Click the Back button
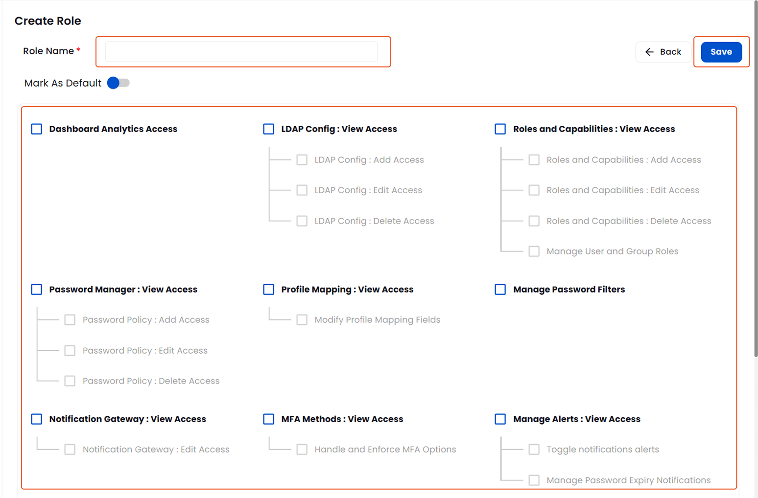The height and width of the screenshot is (498, 758). click(663, 52)
